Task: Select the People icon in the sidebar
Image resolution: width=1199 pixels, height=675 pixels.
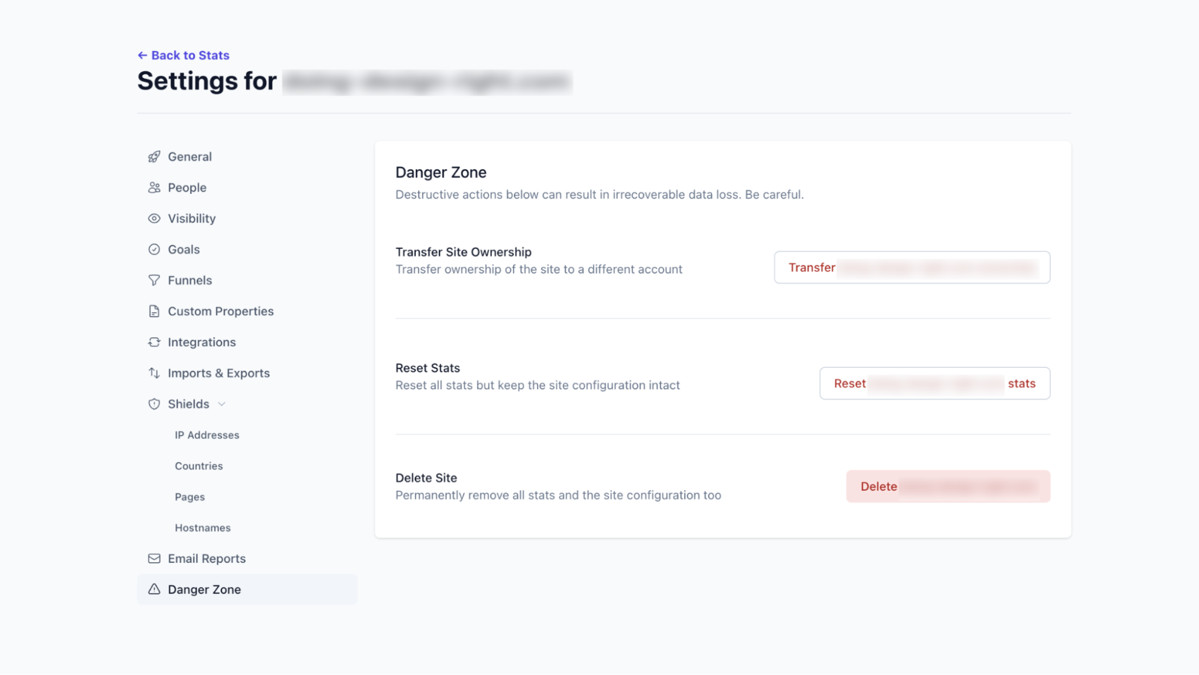Action: (154, 187)
